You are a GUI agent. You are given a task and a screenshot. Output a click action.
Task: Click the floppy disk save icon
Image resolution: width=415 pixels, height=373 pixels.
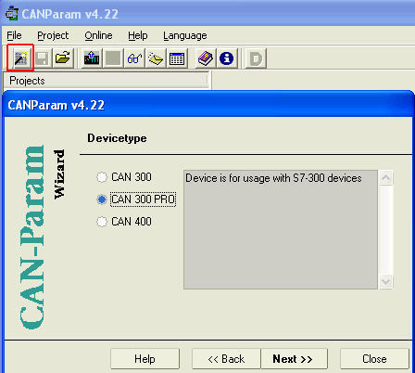tap(42, 58)
